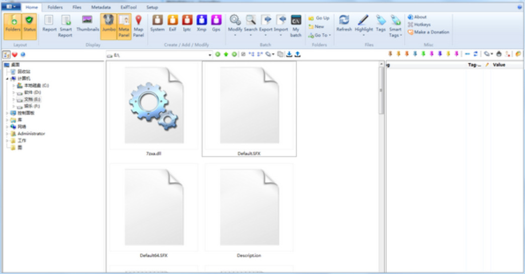Open the Metadata ribbon tab

point(101,7)
